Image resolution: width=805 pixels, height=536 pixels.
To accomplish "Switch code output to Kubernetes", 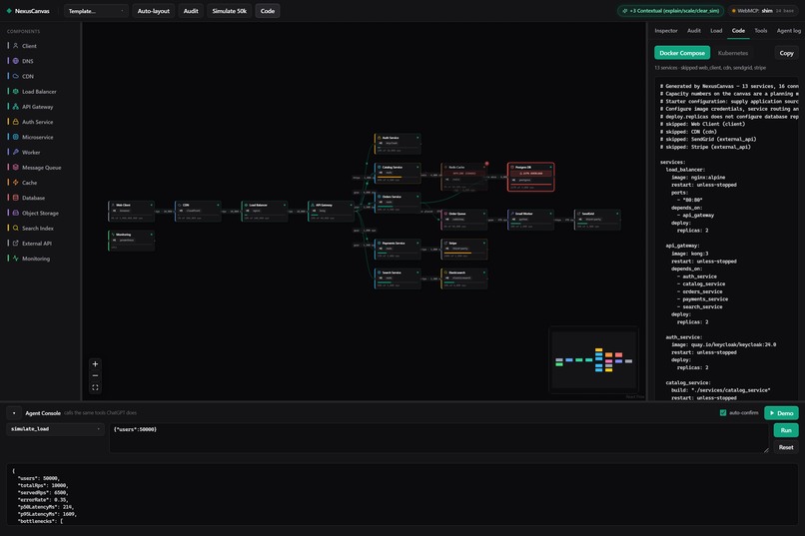I will click(733, 53).
